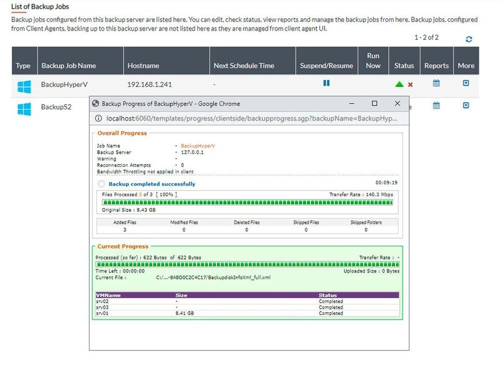
Task: Click the Backup Job Name column header
Action: 68,66
